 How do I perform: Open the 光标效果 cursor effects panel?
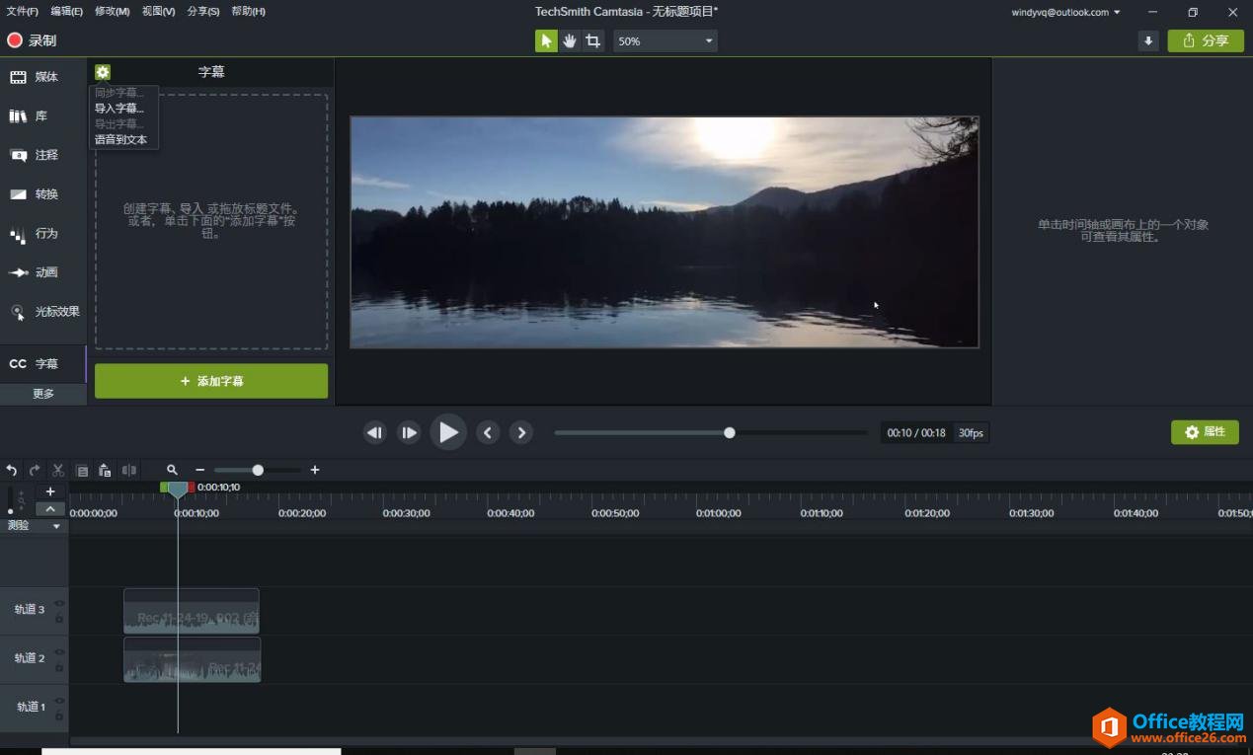tap(45, 312)
